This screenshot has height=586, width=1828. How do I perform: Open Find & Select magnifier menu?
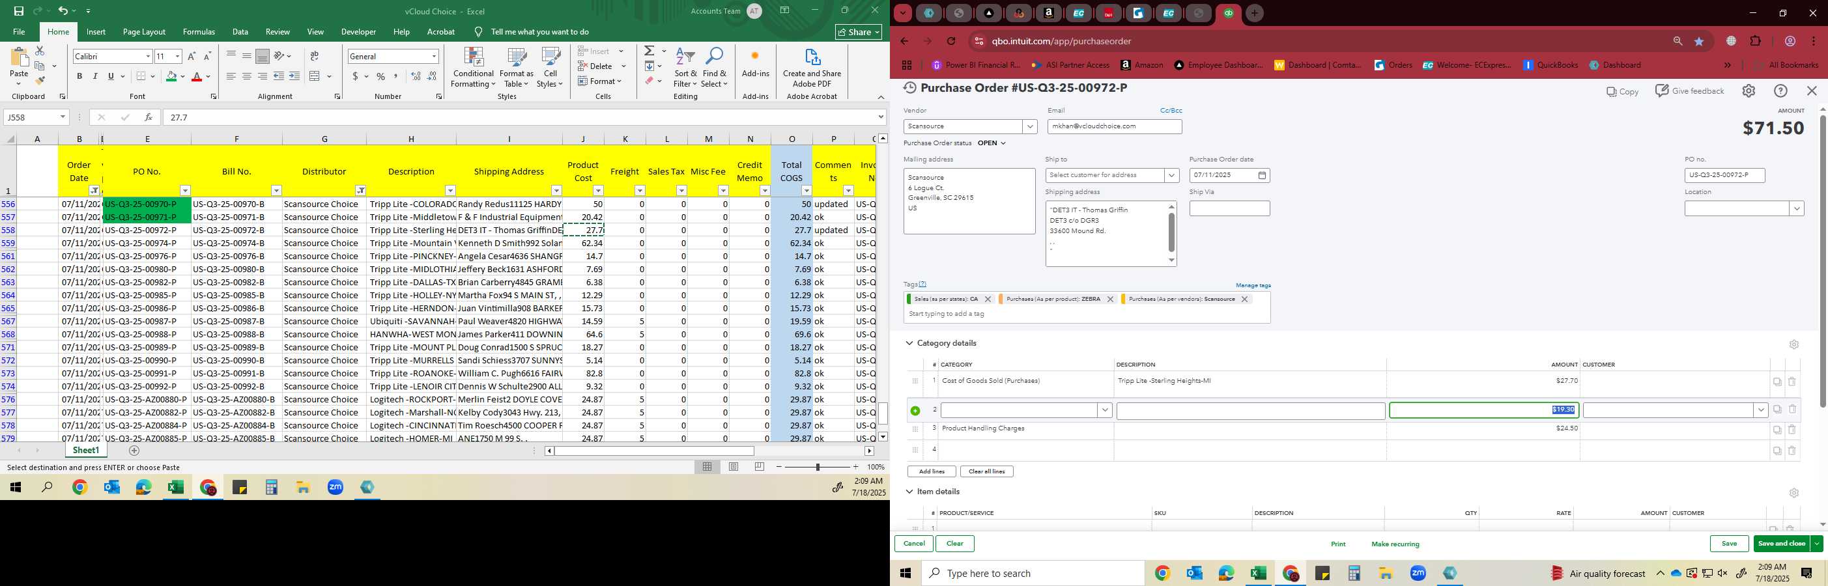[x=715, y=68]
